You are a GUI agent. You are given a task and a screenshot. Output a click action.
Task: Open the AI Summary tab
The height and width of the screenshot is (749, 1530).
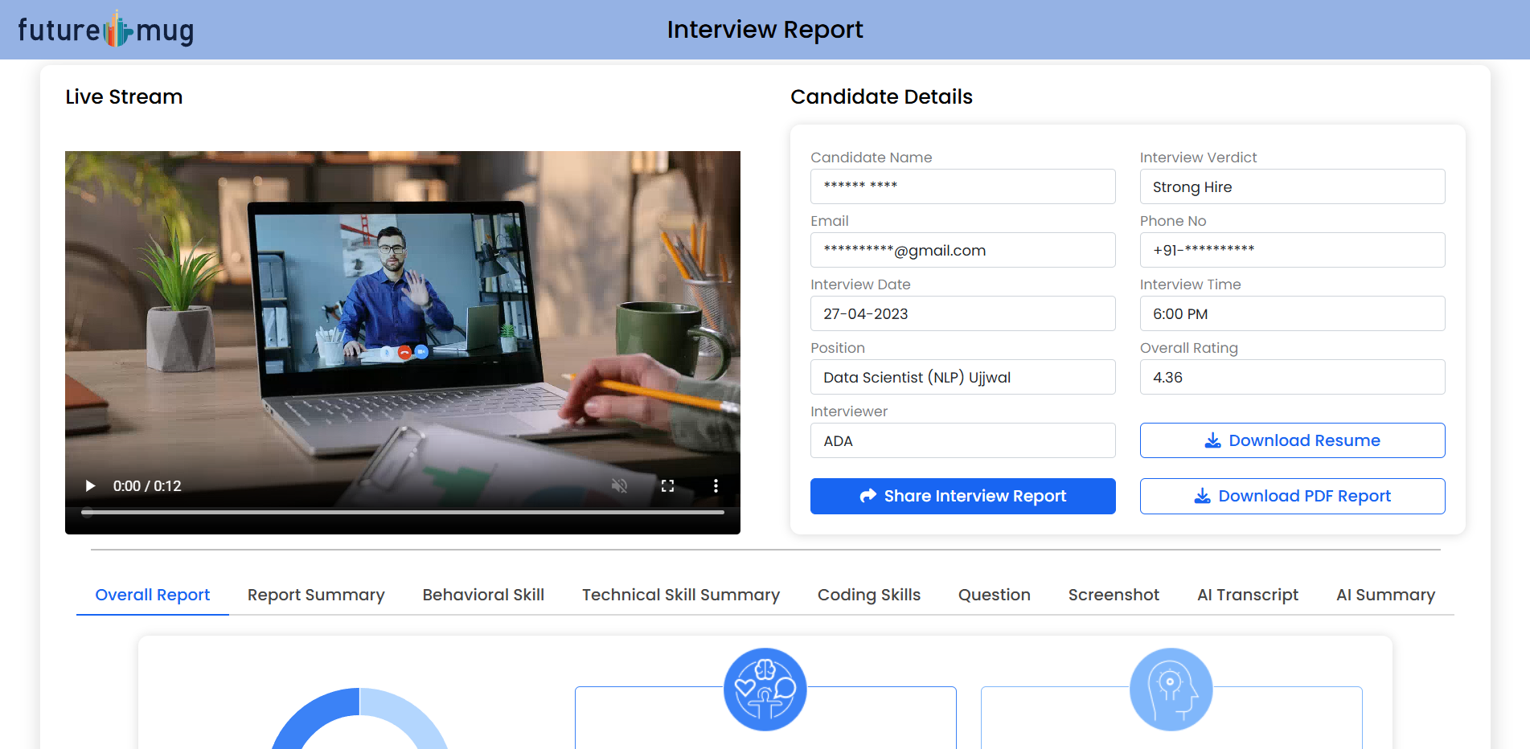pyautogui.click(x=1385, y=595)
